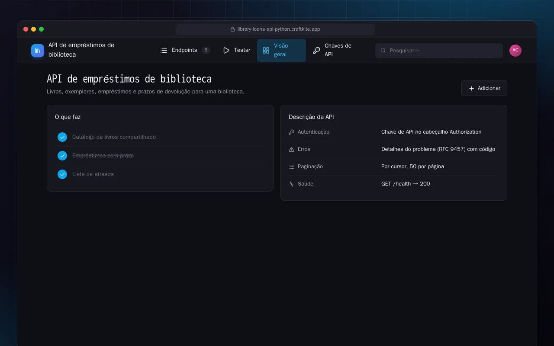554x346 pixels.
Task: Click the text Por cursor, 50 por página
Action: point(412,167)
